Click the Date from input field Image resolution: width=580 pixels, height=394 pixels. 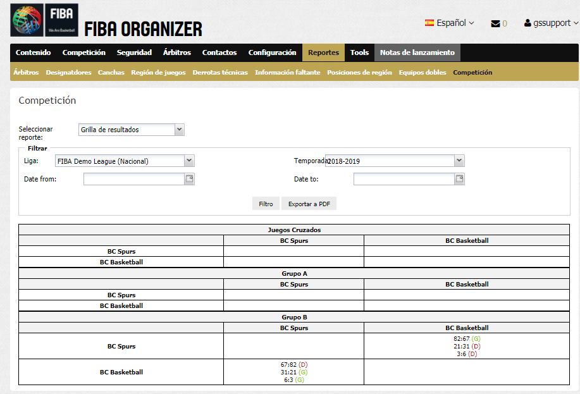pyautogui.click(x=134, y=179)
